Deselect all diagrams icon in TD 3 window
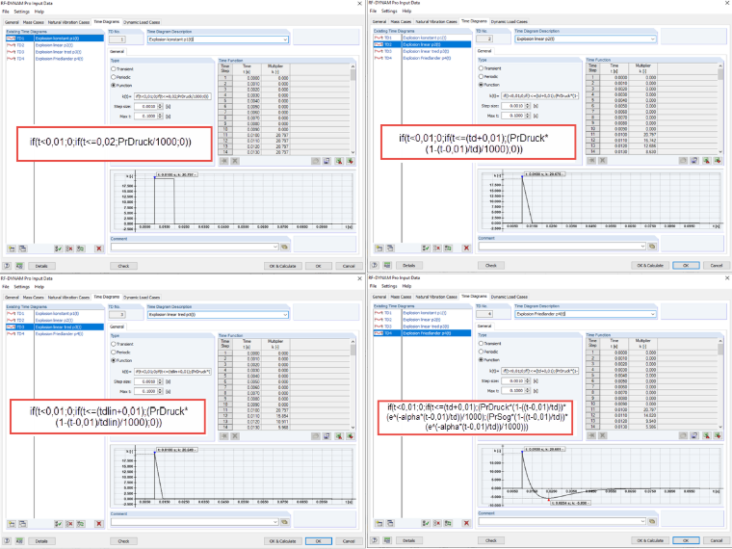The height and width of the screenshot is (549, 732). pyautogui.click(x=69, y=524)
